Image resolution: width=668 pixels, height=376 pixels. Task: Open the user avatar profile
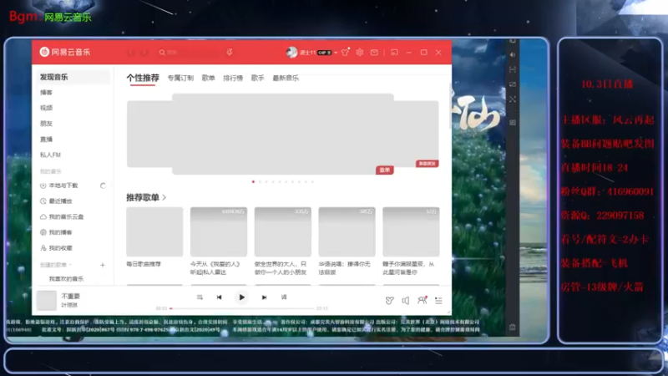291,52
